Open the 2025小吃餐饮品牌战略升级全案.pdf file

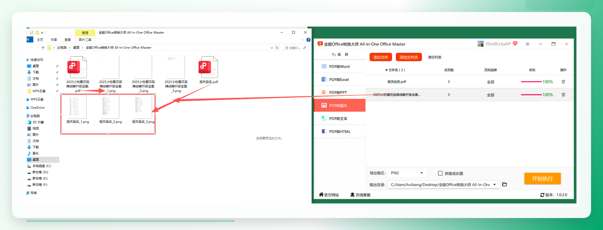pos(78,74)
